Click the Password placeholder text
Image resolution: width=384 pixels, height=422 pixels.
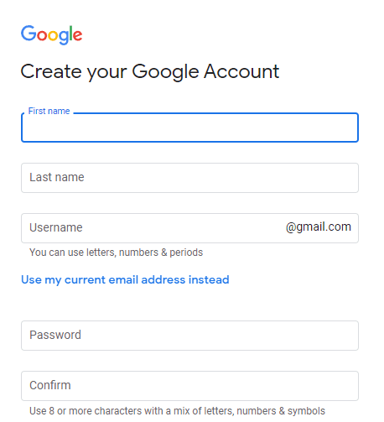(55, 335)
